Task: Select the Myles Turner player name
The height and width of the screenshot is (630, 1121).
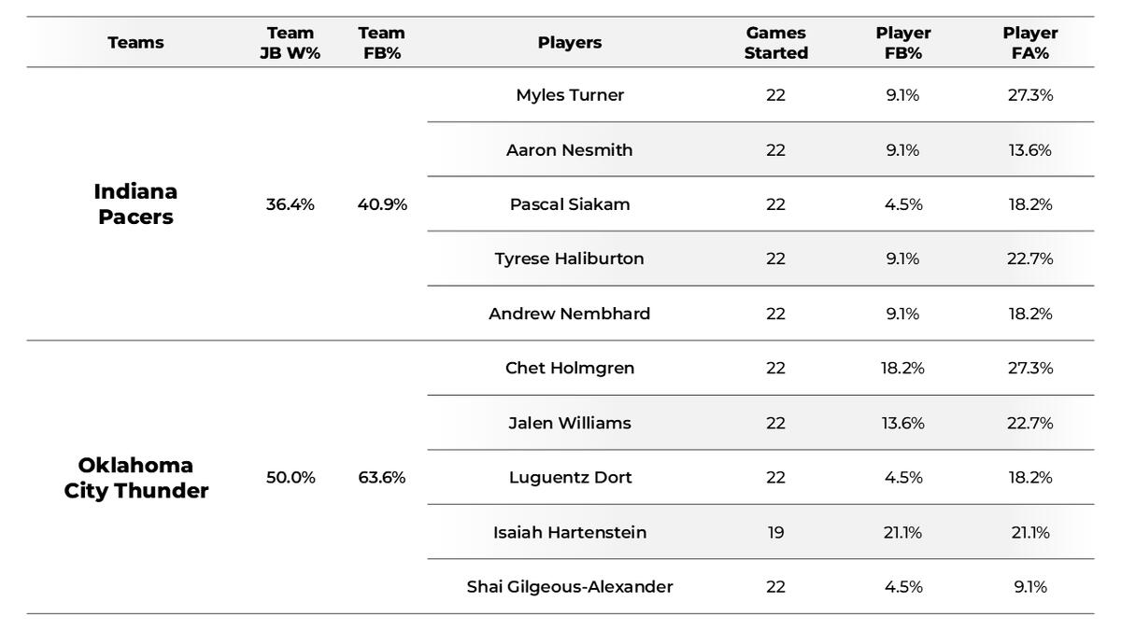Action: pyautogui.click(x=570, y=95)
